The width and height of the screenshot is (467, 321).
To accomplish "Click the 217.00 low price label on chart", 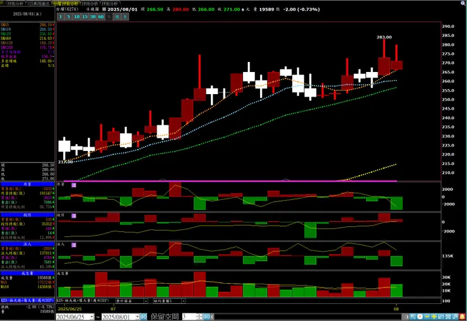I will [66, 162].
